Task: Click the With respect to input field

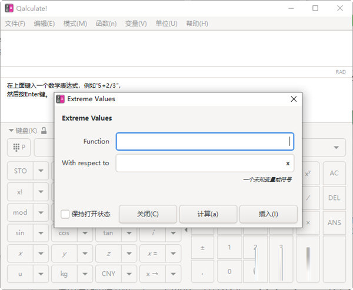Action: point(200,163)
